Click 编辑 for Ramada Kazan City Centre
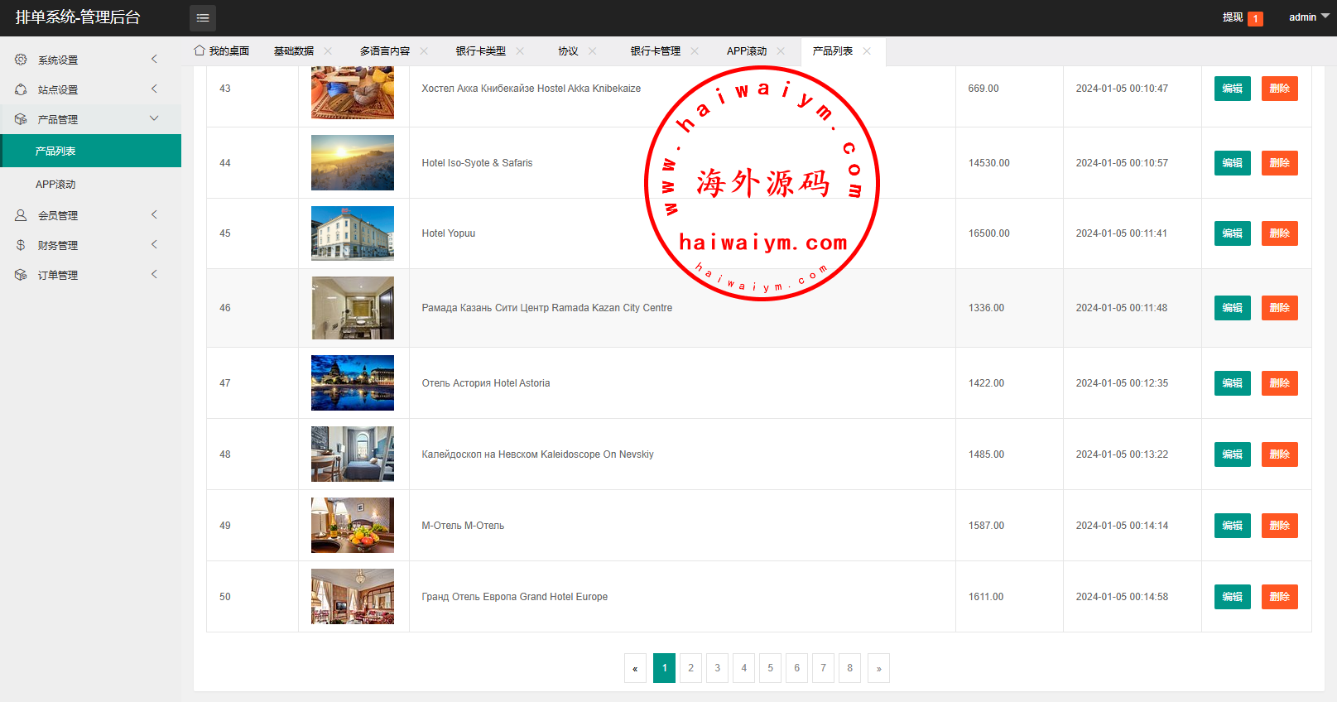Image resolution: width=1337 pixels, height=702 pixels. 1233,308
